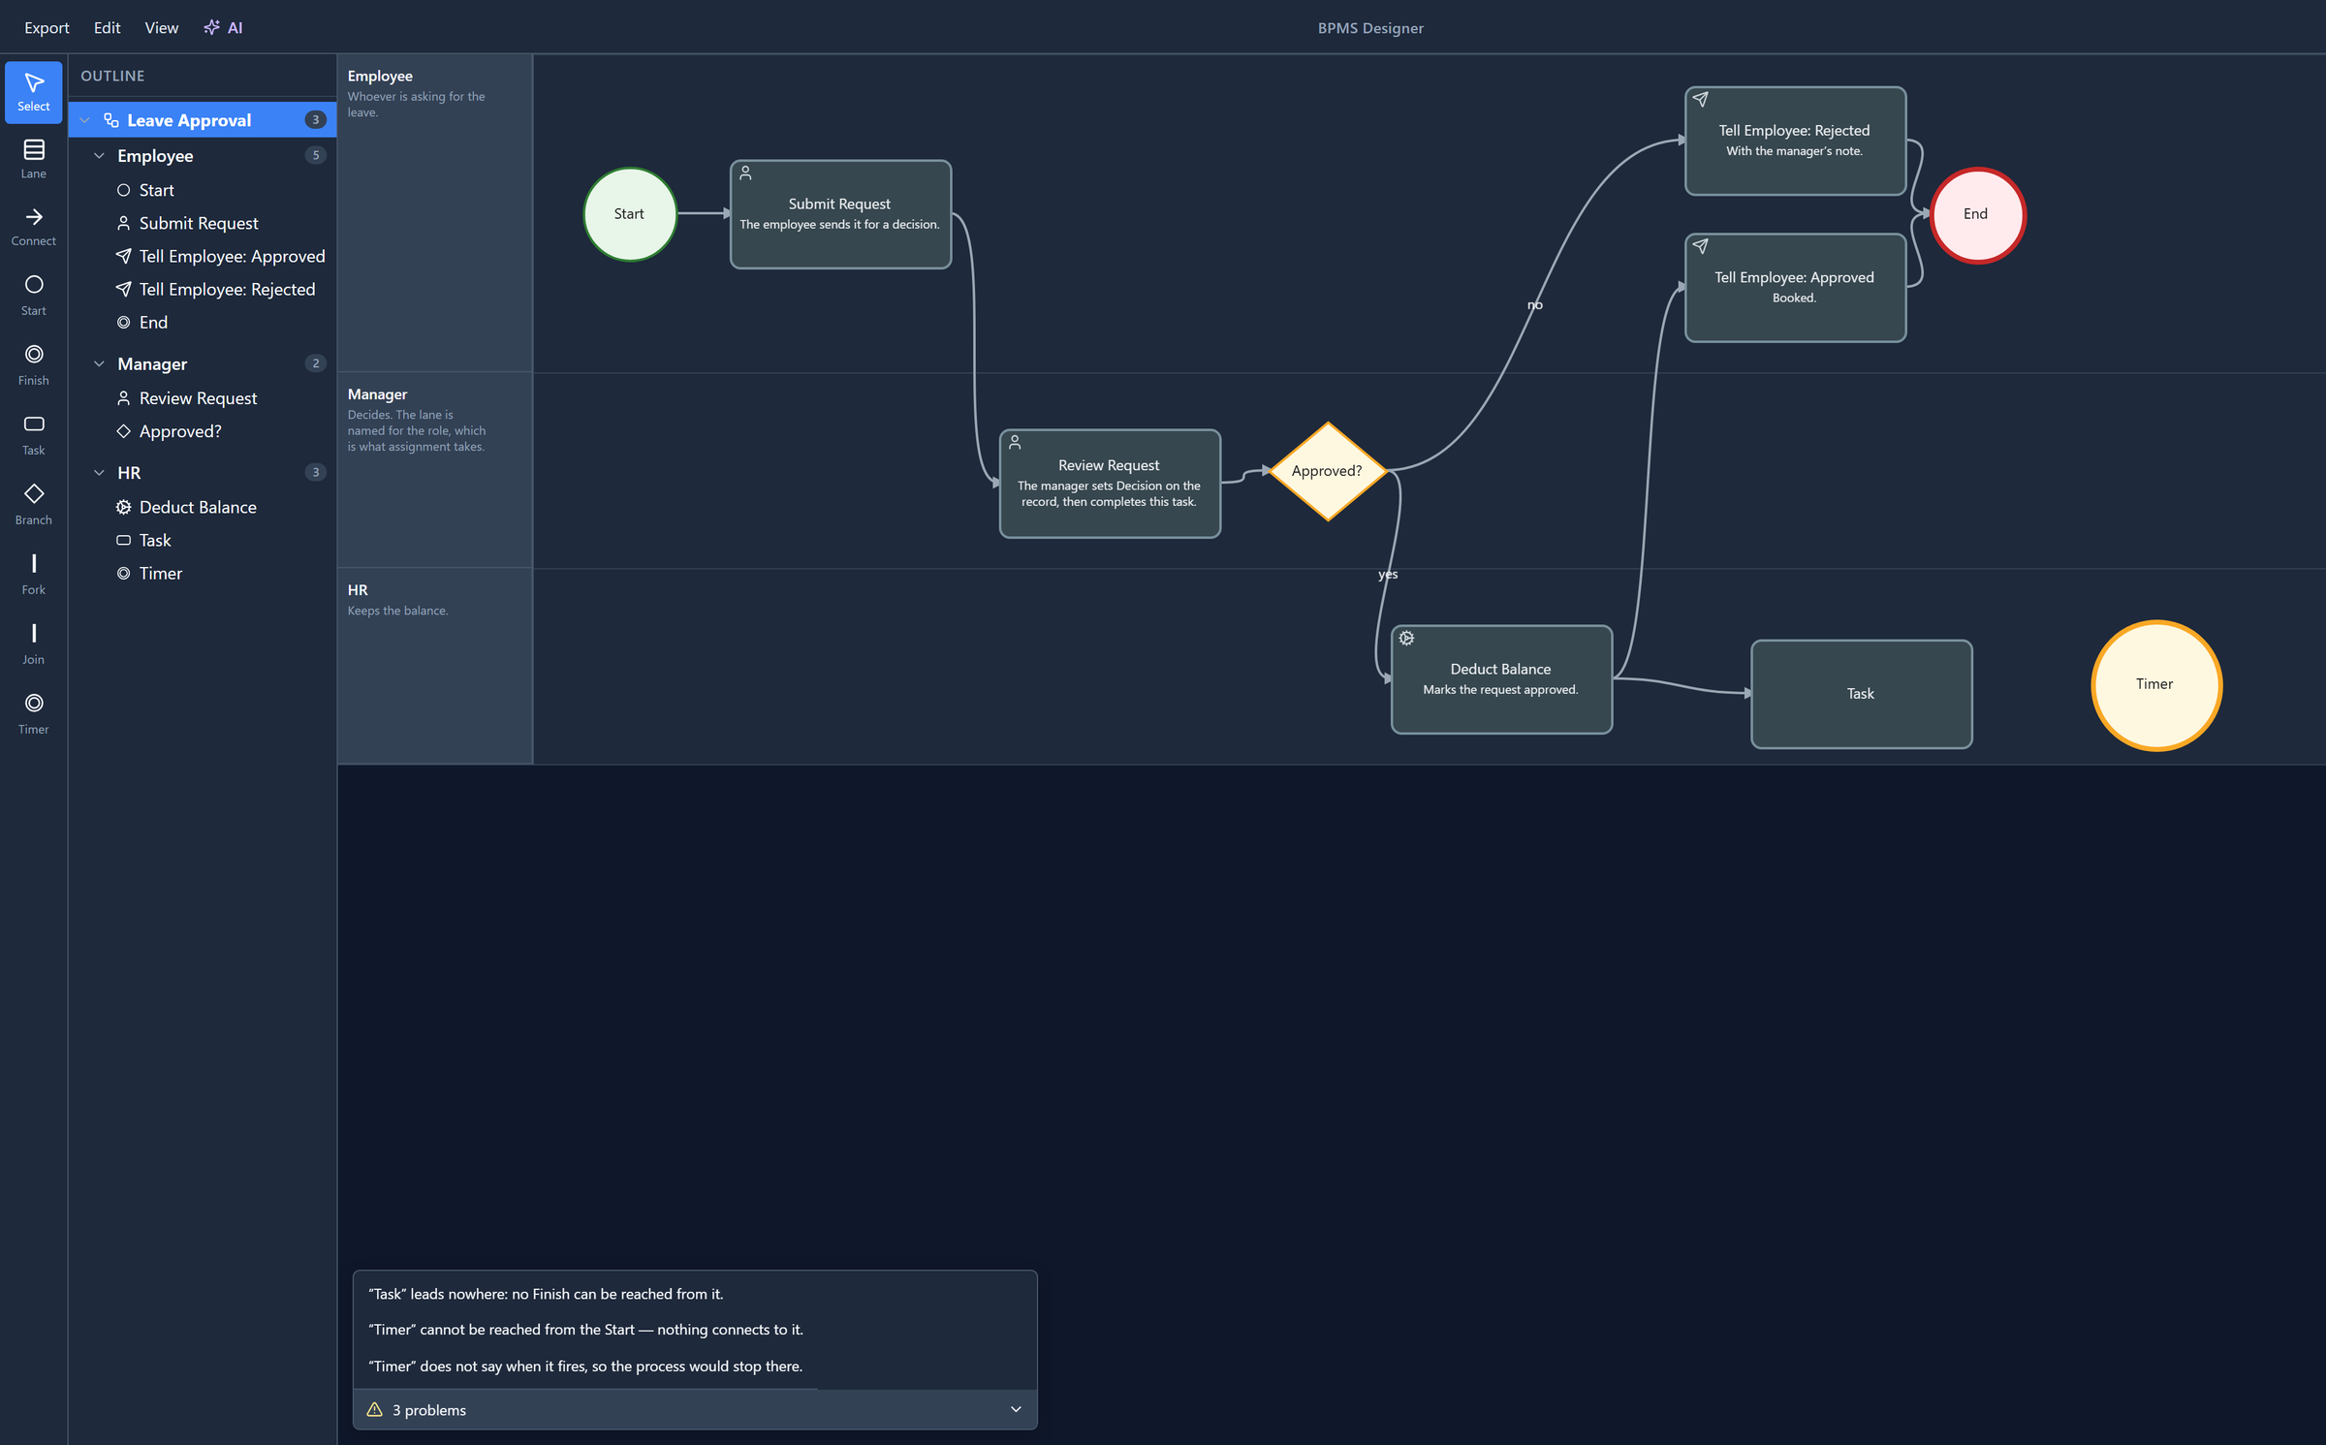The image size is (2326, 1445).
Task: Click the AI sparkle icon
Action: point(211,27)
